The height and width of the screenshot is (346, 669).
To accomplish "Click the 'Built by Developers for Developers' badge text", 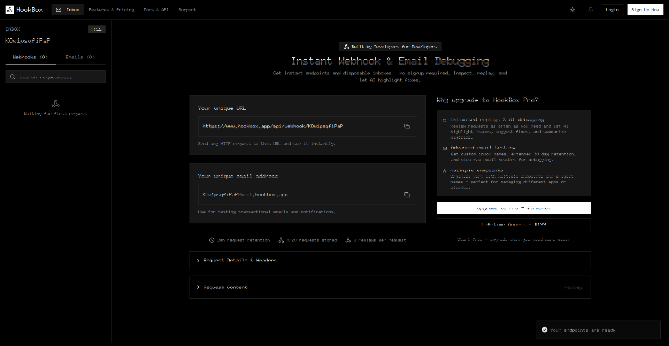I will (x=394, y=47).
